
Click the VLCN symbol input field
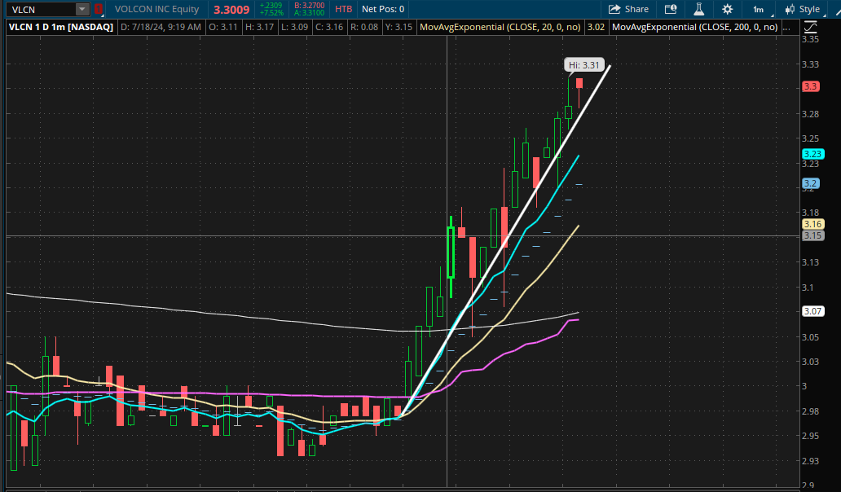[x=42, y=9]
